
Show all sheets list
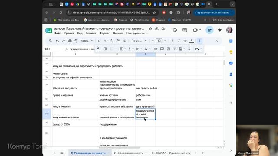pyautogui.click(x=62, y=153)
